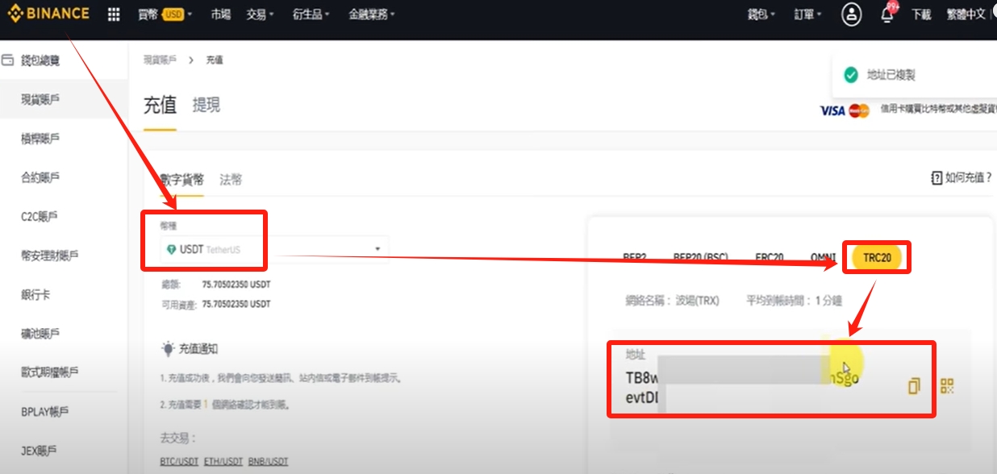The height and width of the screenshot is (474, 997).
Task: Choose the BEP2 network
Action: (x=635, y=258)
